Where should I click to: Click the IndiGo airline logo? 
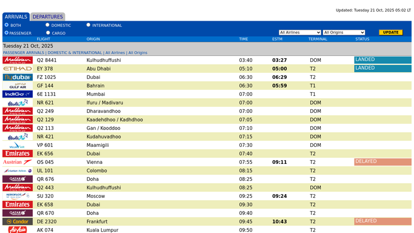pos(18,94)
